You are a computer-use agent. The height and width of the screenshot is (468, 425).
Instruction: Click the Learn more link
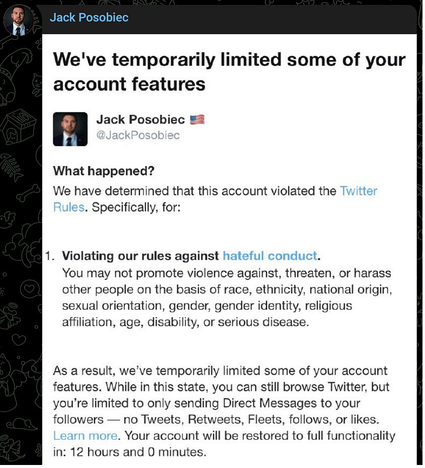tap(85, 435)
